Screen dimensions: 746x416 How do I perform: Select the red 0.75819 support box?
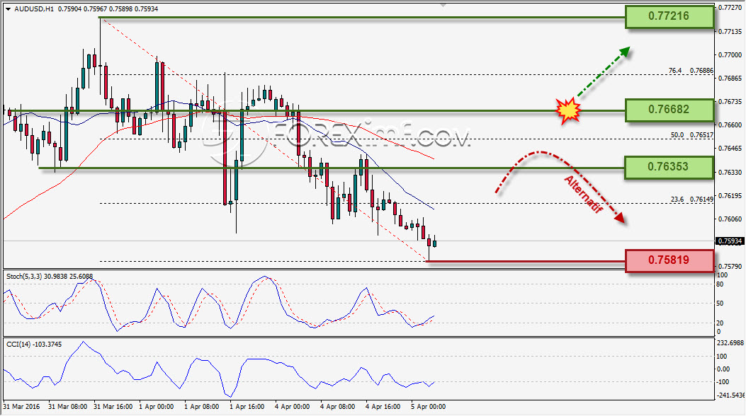[669, 260]
